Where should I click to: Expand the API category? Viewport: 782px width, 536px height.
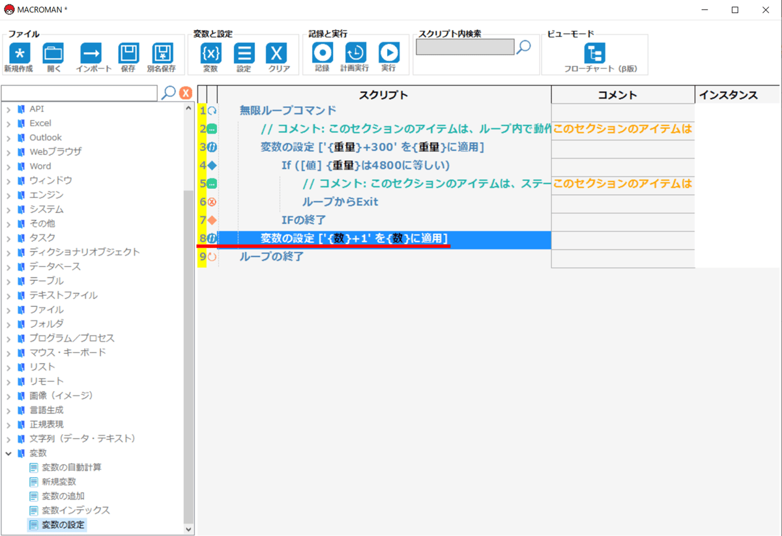click(8, 109)
